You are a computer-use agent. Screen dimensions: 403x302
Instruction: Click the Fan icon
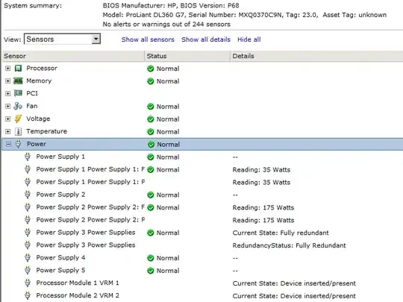pos(18,106)
